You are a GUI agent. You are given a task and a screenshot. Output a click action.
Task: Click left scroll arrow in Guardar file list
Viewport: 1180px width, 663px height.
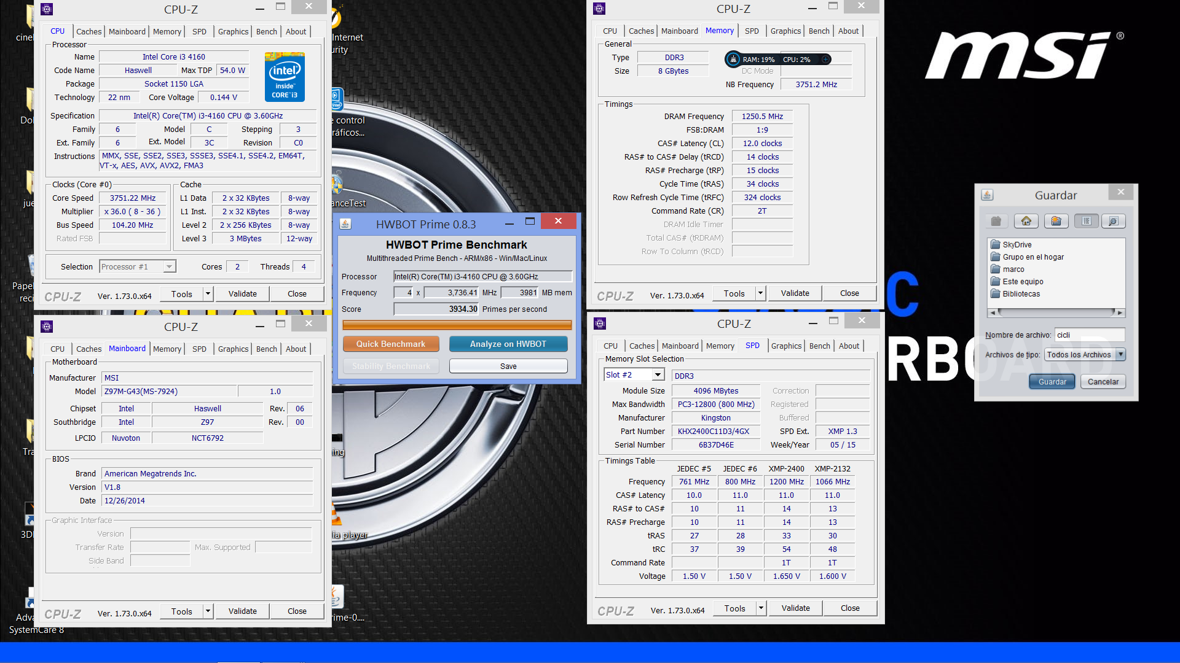(992, 312)
